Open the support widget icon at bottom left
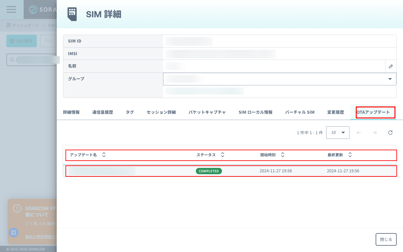The width and height of the screenshot is (403, 252). (13, 232)
